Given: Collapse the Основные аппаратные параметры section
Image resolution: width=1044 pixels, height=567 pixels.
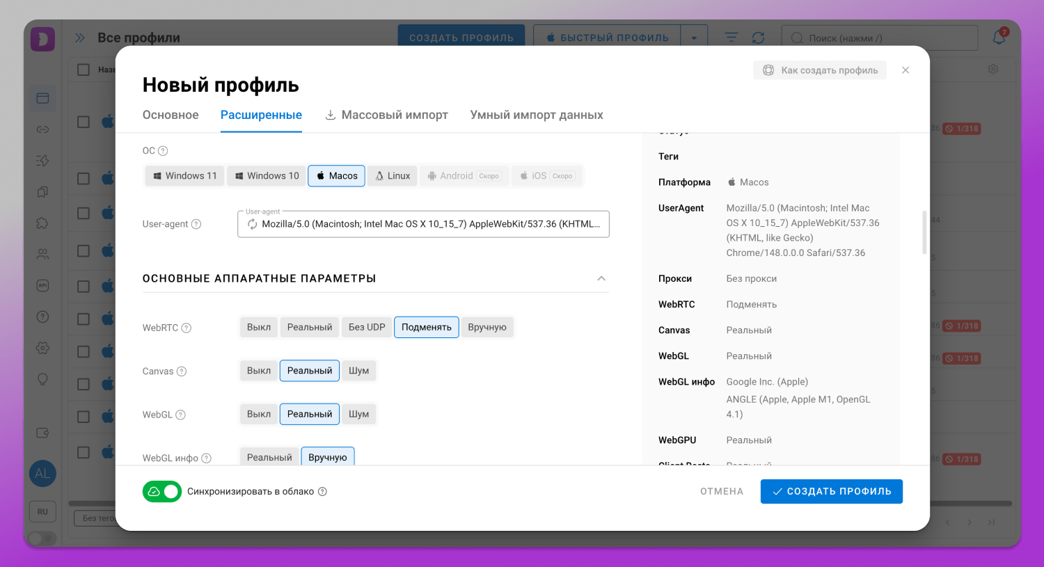Looking at the screenshot, I should pos(601,278).
